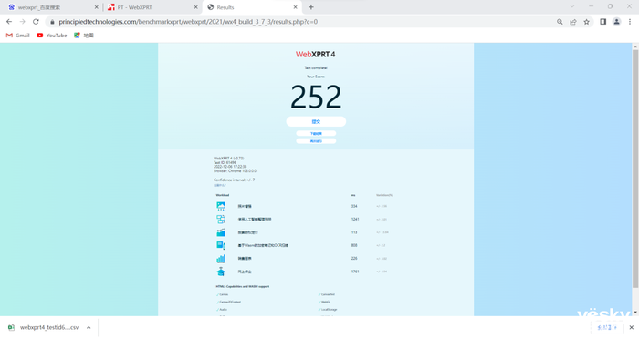Close the PT - WebXPRT tab
Screen dimensions: 639x339
point(196,7)
